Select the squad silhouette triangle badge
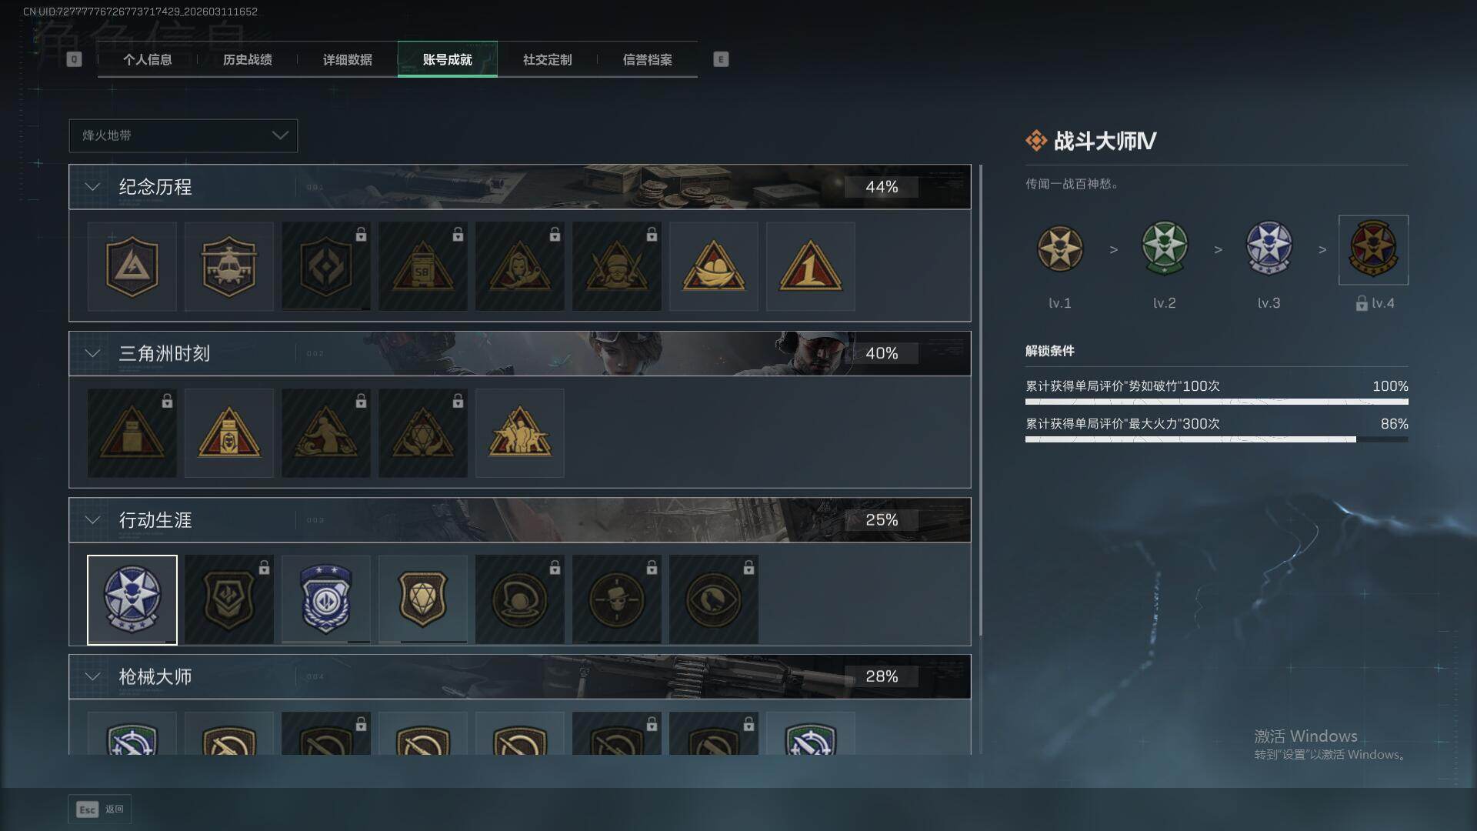The height and width of the screenshot is (831, 1477). point(519,433)
